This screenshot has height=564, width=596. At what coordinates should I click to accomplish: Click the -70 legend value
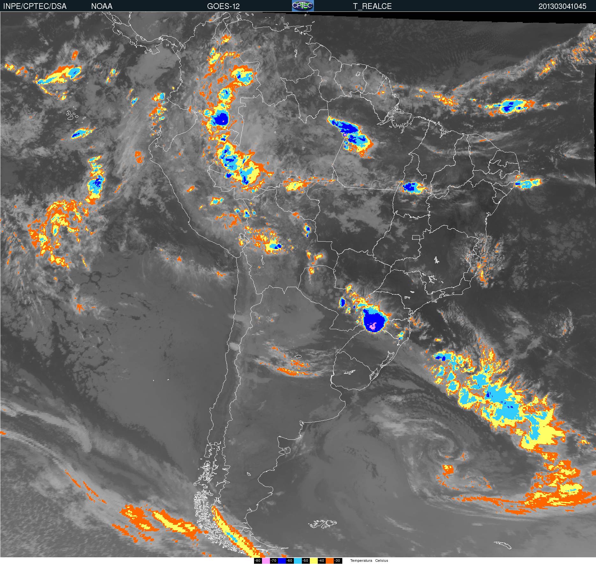pos(273,561)
